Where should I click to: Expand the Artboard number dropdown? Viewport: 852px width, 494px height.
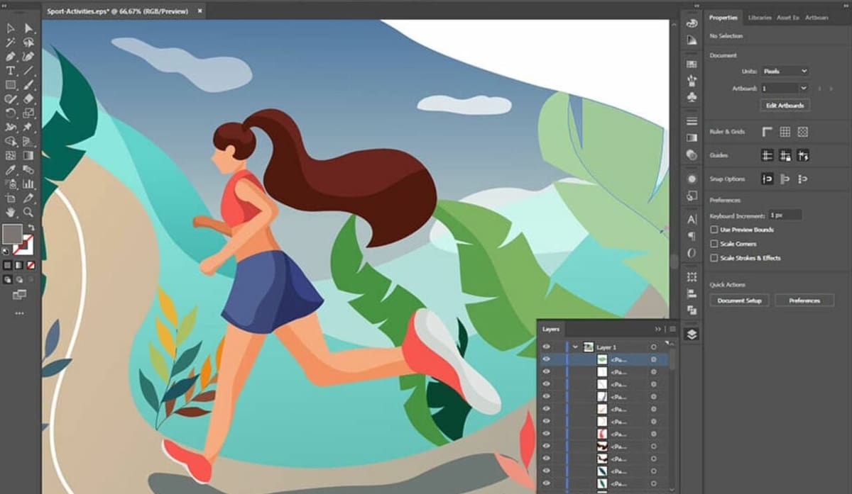[x=803, y=89]
